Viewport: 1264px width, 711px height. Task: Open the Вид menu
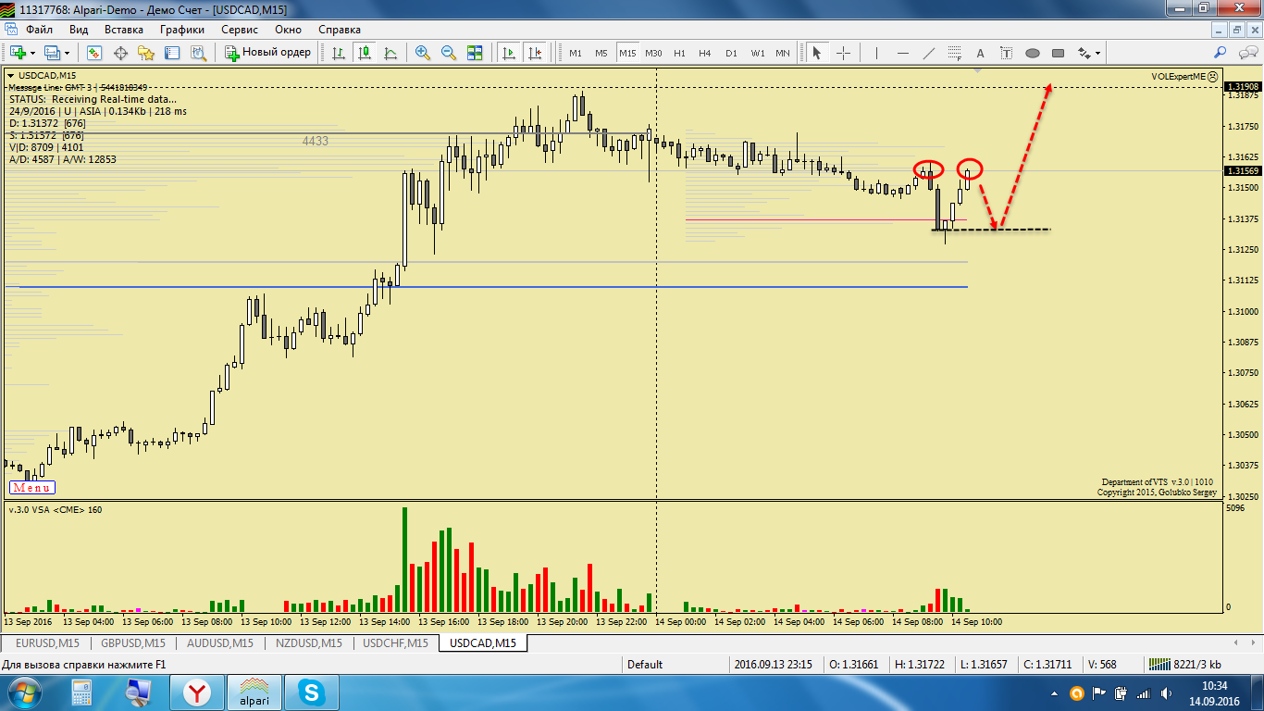tap(79, 29)
